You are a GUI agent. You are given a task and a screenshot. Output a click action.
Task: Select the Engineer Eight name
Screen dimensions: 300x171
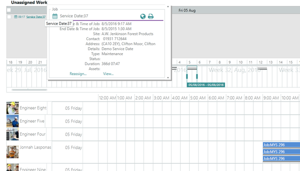click(x=33, y=108)
